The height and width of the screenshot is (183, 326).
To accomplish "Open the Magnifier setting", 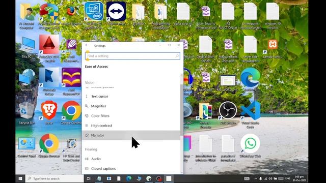I will click(x=131, y=106).
